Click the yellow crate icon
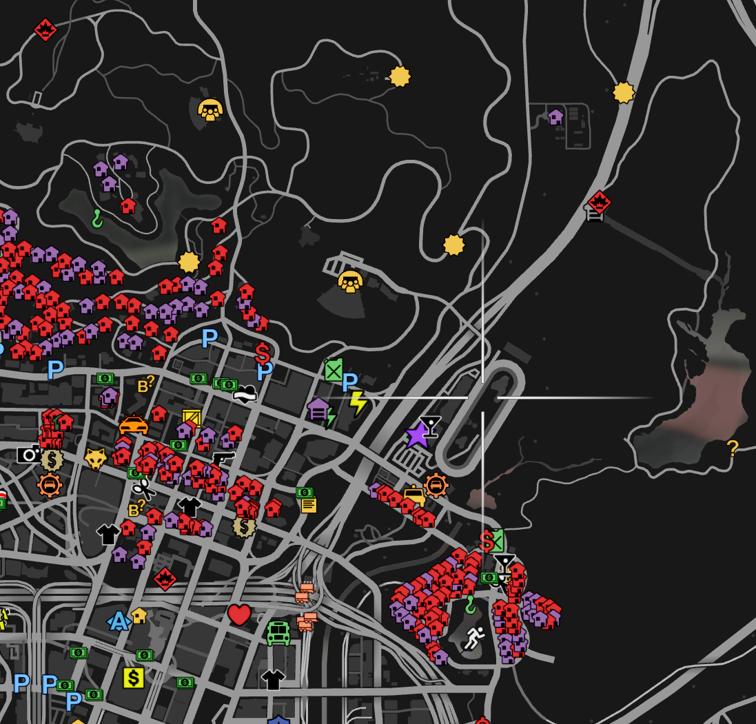 [192, 418]
